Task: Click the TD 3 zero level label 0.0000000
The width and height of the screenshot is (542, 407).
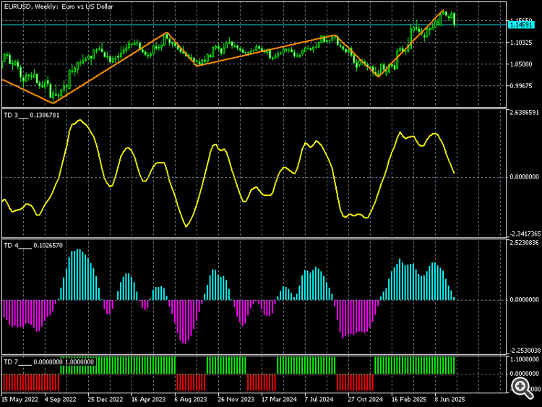Action: (x=524, y=177)
